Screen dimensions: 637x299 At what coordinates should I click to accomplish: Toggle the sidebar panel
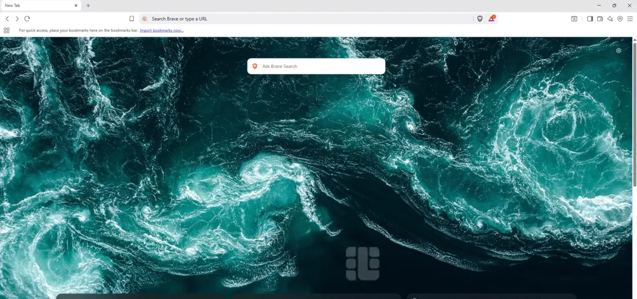click(x=590, y=19)
